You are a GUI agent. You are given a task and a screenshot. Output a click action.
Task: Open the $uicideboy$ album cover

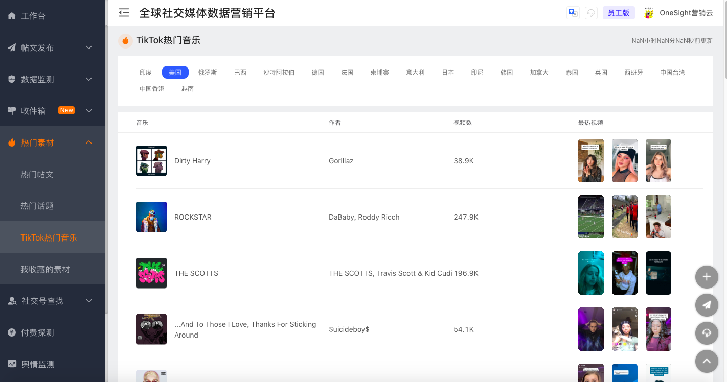click(151, 329)
